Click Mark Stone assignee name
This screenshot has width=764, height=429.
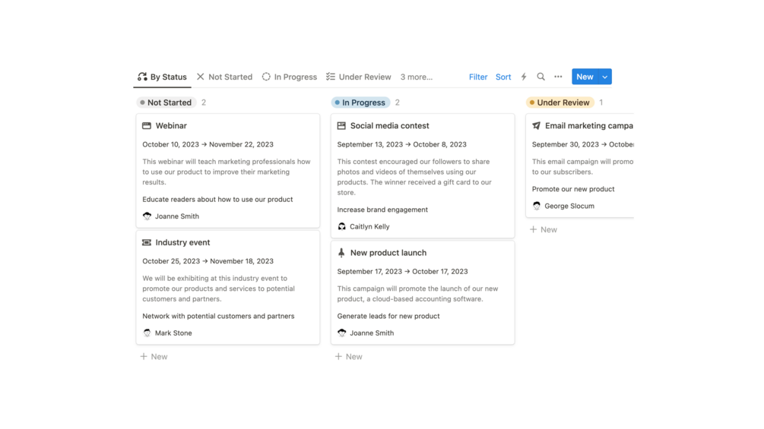(x=173, y=333)
